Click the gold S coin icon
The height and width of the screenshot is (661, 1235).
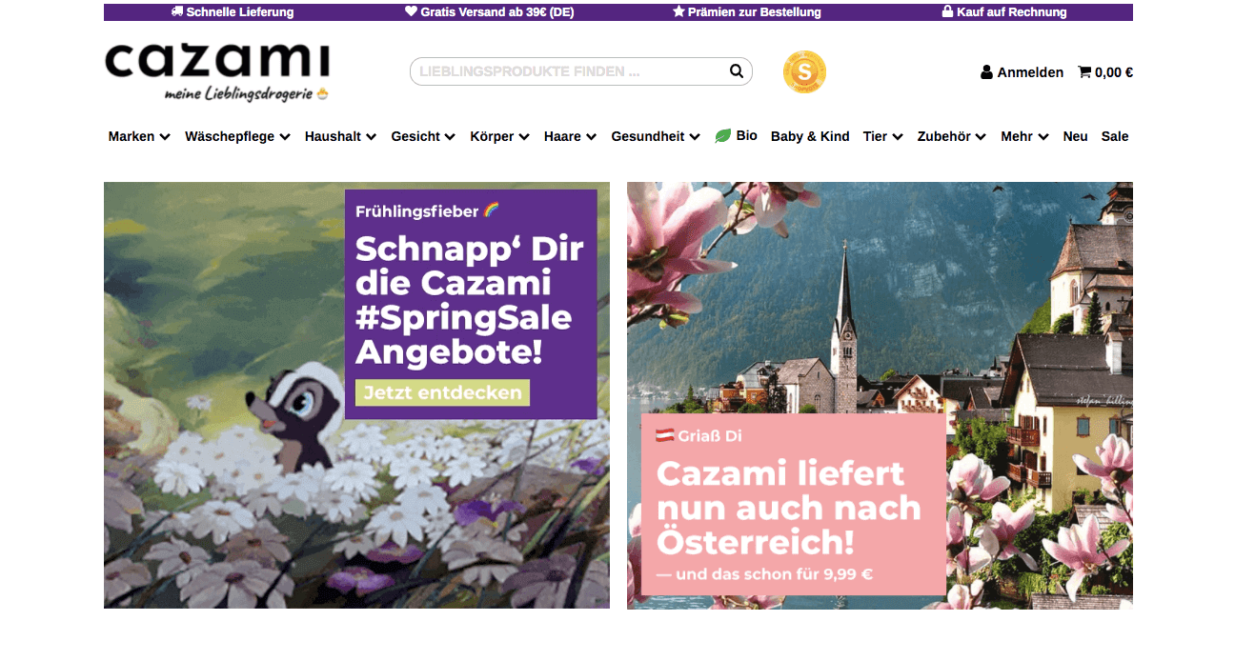[804, 72]
